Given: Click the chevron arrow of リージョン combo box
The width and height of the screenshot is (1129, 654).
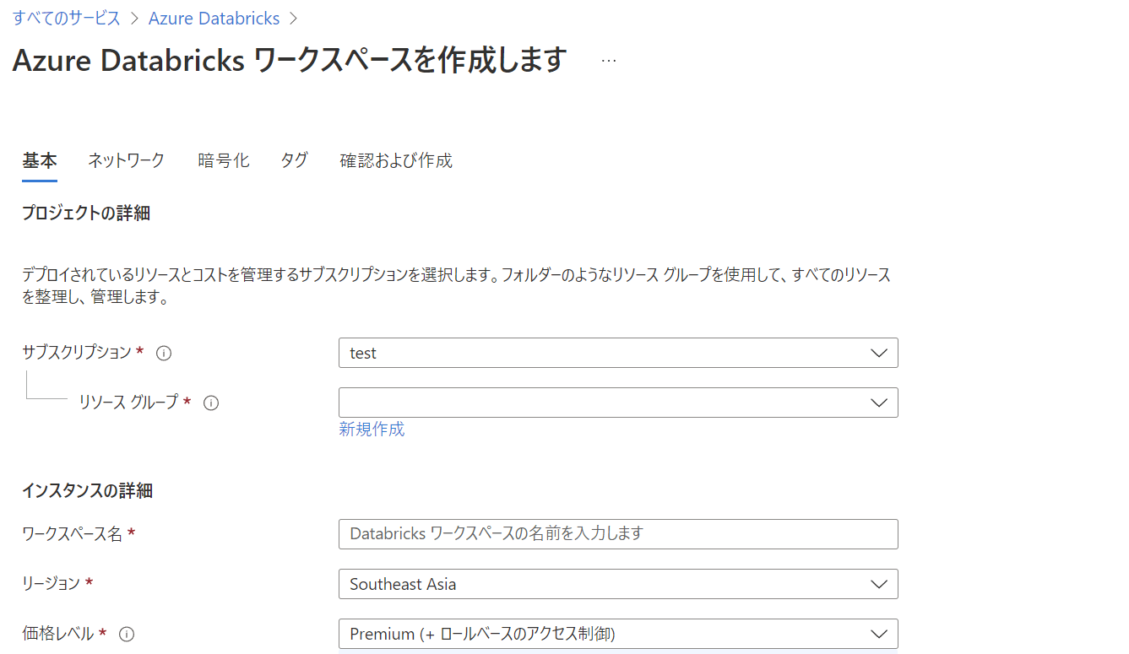Looking at the screenshot, I should pyautogui.click(x=878, y=584).
